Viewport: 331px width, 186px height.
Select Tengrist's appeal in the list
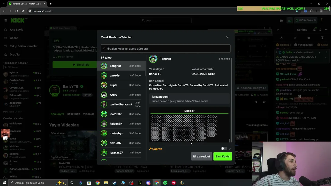[121, 66]
